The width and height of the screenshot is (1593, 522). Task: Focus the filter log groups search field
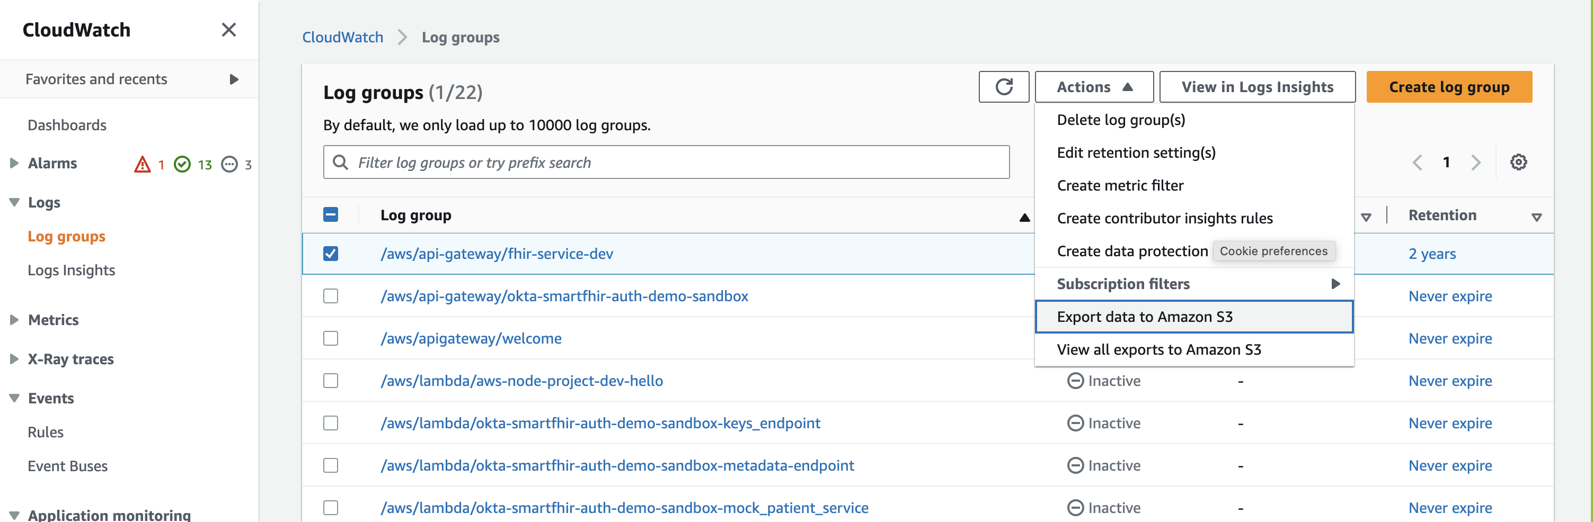coord(666,163)
